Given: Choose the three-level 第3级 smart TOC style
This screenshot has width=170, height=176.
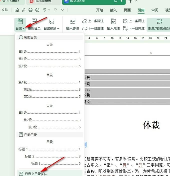Looking at the screenshot, I should tap(49, 116).
